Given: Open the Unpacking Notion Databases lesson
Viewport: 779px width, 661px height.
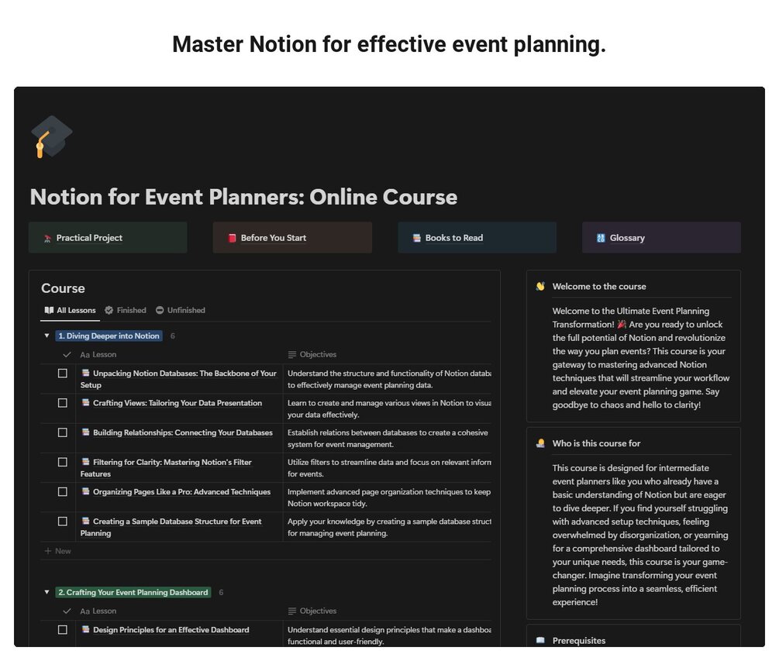Looking at the screenshot, I should [x=178, y=380].
